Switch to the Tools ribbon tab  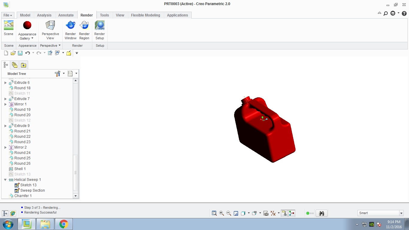click(x=104, y=15)
